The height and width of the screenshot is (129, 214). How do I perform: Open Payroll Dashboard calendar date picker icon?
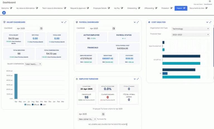coord(113,28)
